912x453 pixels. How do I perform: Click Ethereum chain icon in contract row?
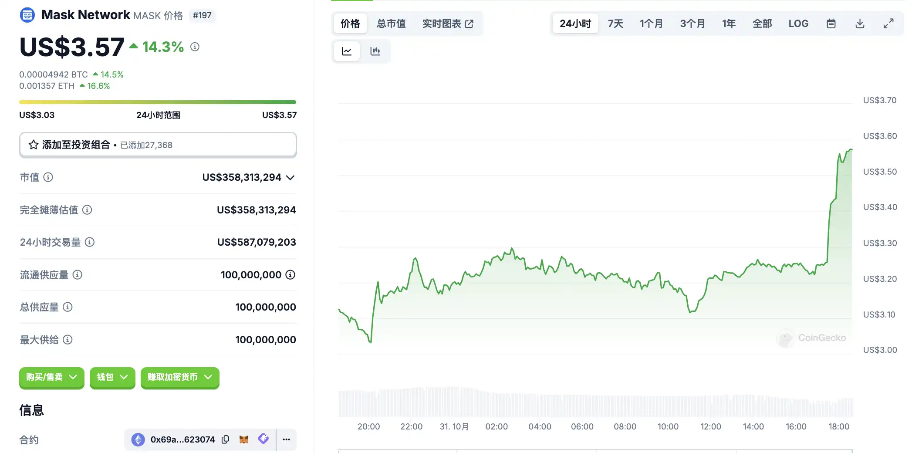[x=138, y=439]
